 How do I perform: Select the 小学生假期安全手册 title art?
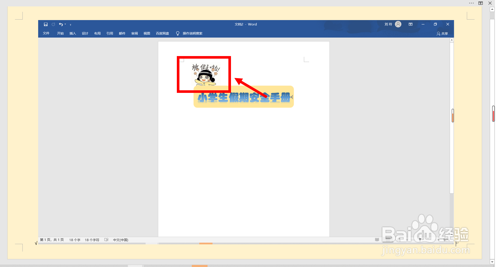tap(244, 97)
